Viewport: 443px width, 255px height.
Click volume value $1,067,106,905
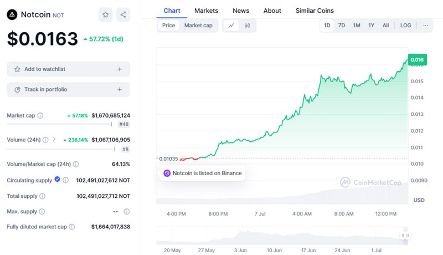pyautogui.click(x=111, y=140)
